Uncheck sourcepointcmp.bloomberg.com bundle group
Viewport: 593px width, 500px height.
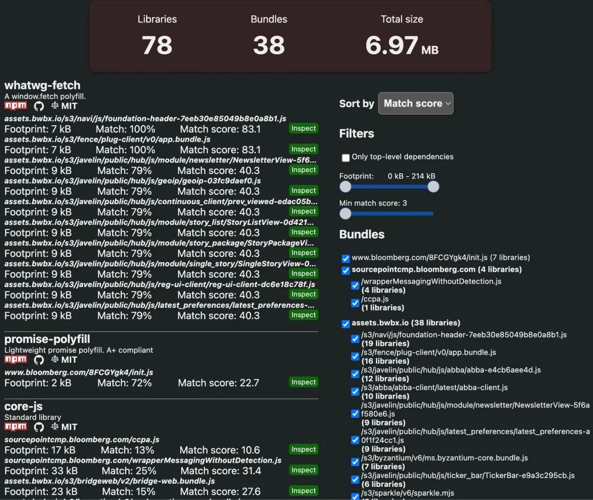(x=346, y=270)
